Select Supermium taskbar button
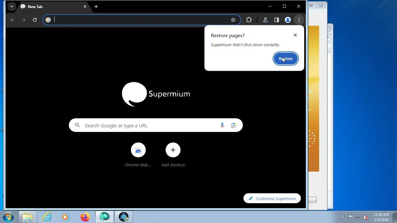 [105, 217]
